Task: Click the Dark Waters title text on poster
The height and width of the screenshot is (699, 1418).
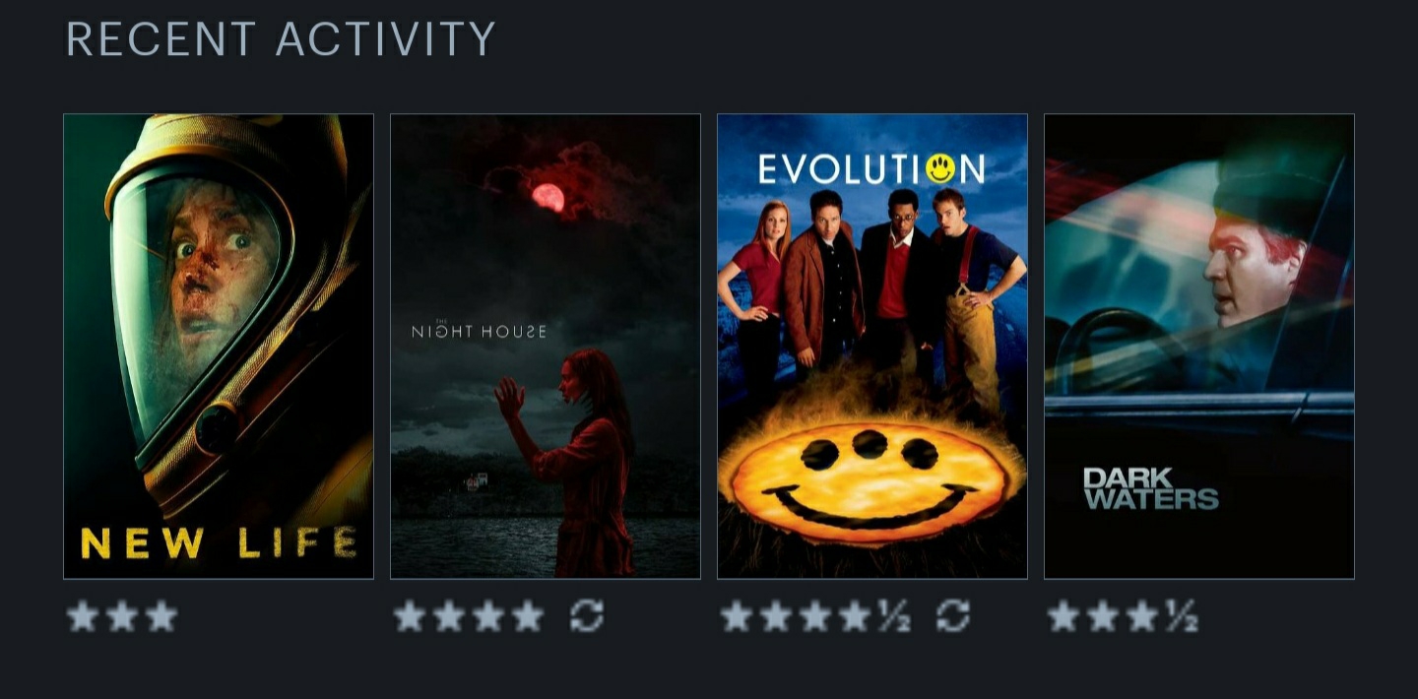Action: pos(1150,488)
